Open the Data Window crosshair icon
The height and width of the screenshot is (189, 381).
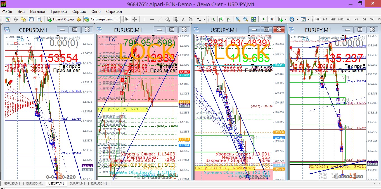point(16,19)
